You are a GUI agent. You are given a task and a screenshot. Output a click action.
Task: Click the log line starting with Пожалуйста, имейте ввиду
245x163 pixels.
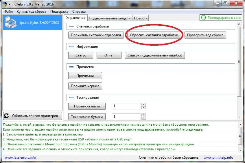coord(106,125)
